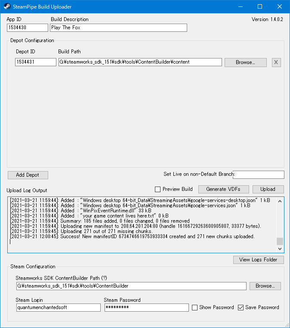Click the Version 1.4.0.2 label
The height and width of the screenshot is (328, 290).
click(x=267, y=19)
